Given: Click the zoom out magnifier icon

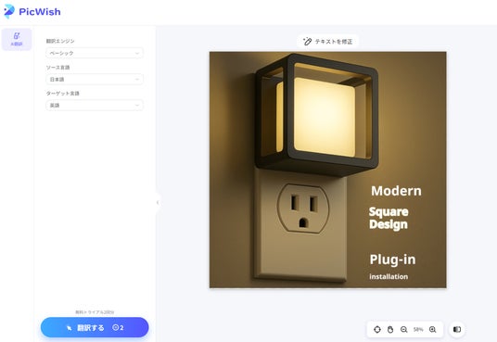Looking at the screenshot, I should pos(404,330).
